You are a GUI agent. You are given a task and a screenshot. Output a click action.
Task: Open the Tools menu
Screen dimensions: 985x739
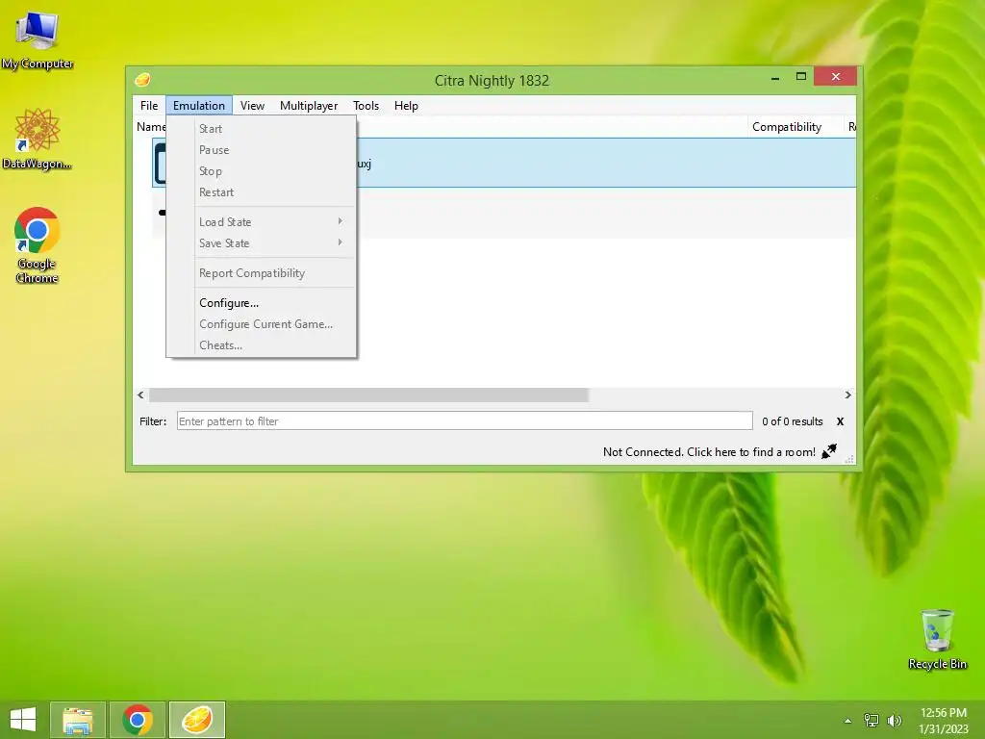(366, 106)
